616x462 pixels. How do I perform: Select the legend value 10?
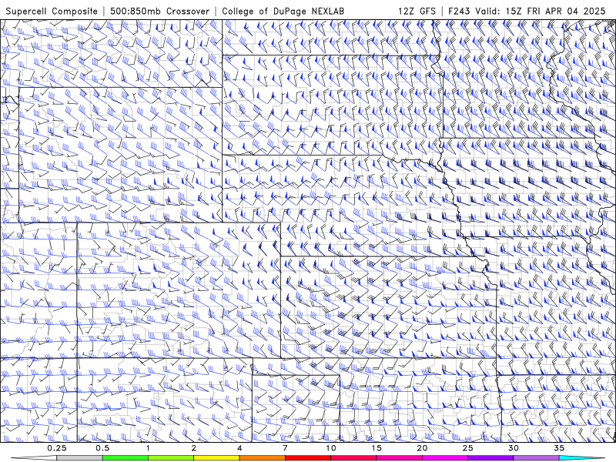point(331,448)
